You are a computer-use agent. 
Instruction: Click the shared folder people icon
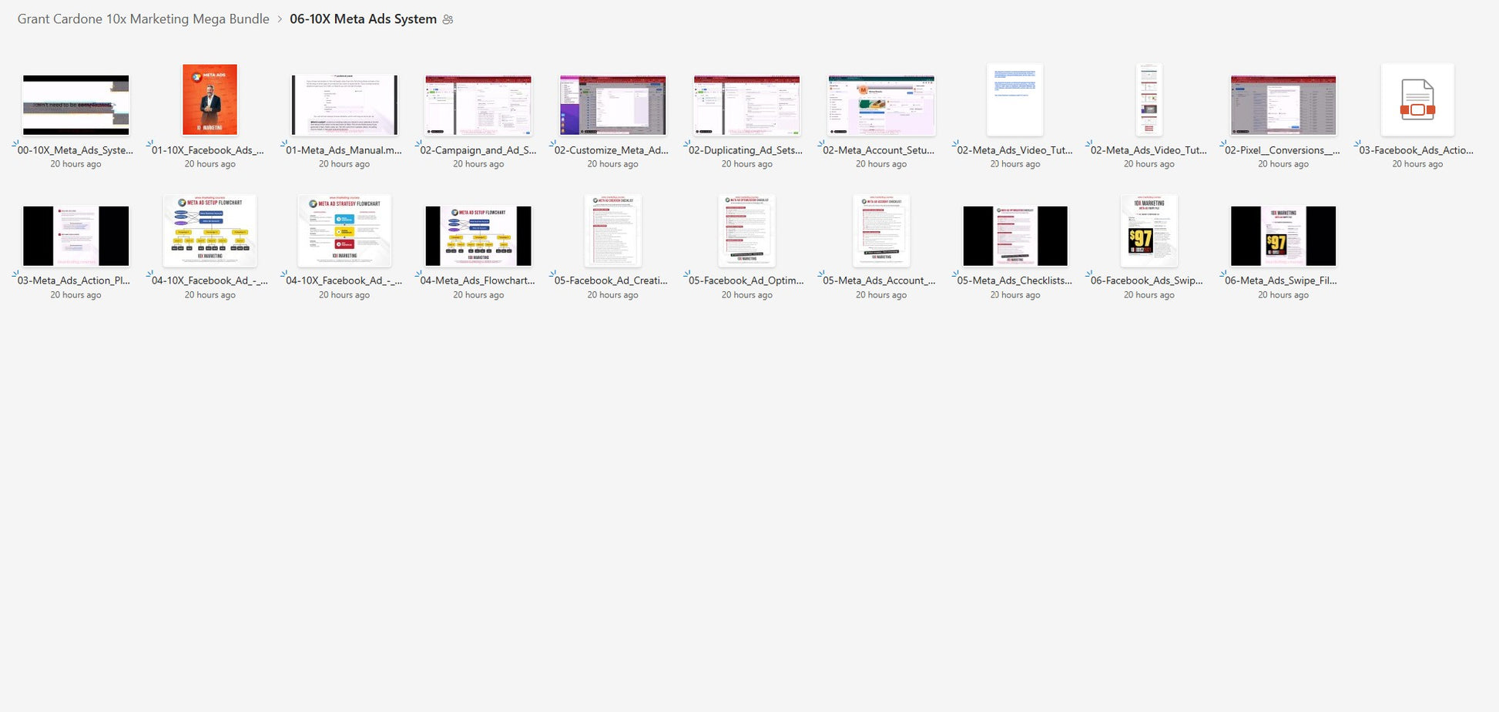pos(448,19)
